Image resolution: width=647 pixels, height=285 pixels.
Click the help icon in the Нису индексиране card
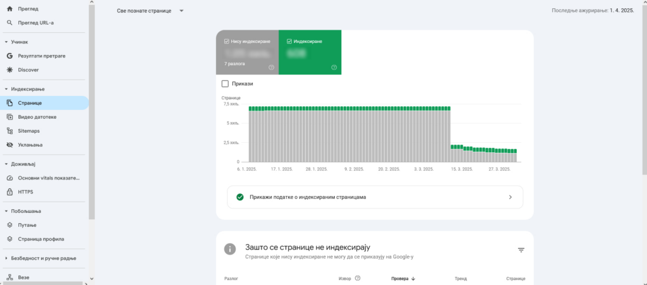click(271, 68)
